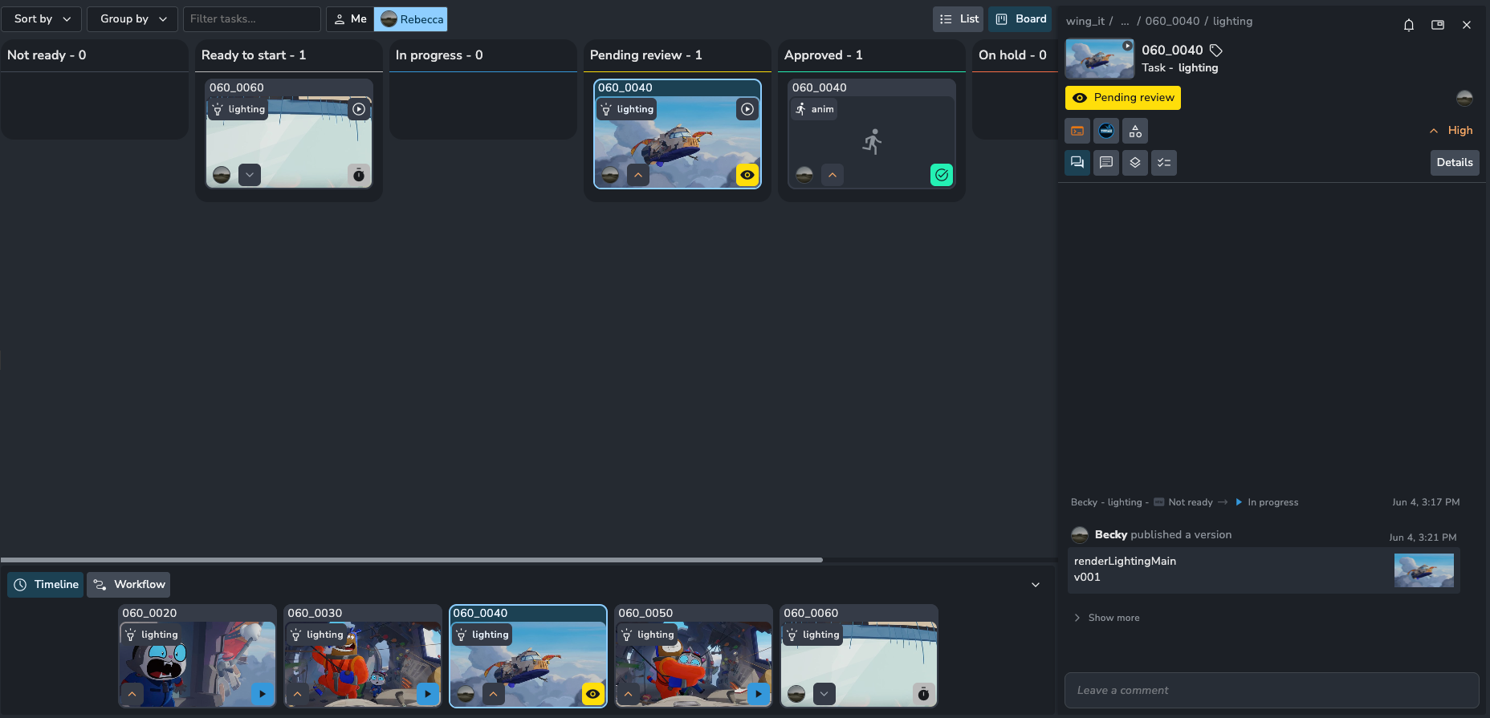Click the yellow Pending review status button
The height and width of the screenshot is (718, 1490).
point(1122,98)
